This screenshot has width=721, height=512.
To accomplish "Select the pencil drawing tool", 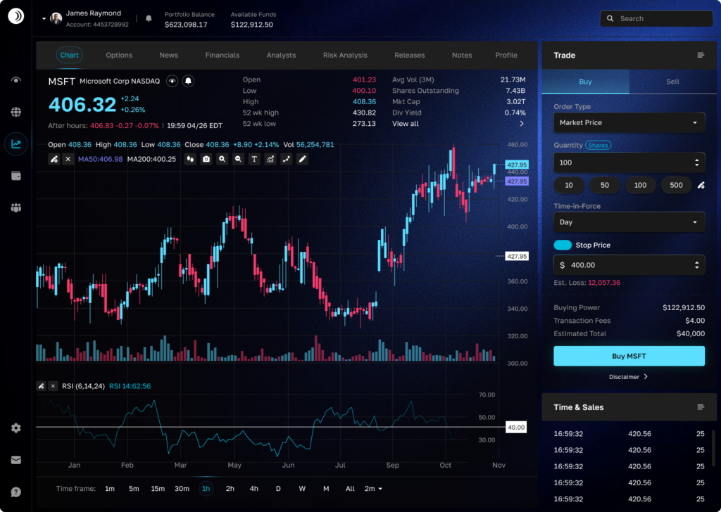I will (303, 160).
